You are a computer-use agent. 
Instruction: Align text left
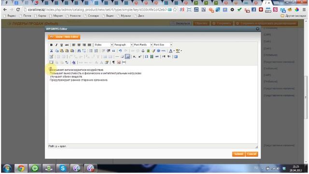pos(74,45)
